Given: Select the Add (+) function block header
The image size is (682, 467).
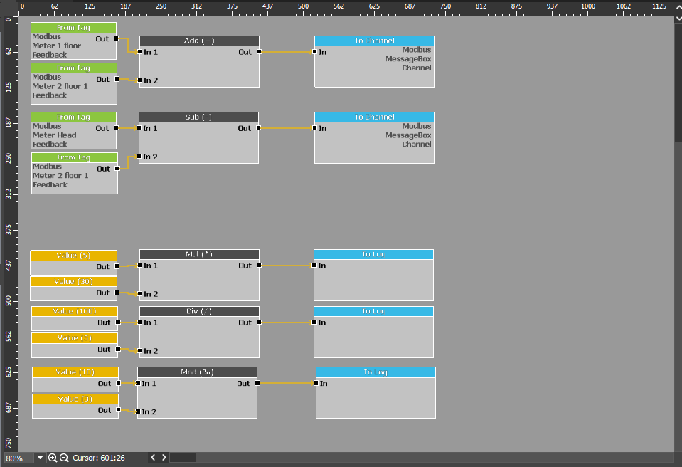Looking at the screenshot, I should (199, 40).
